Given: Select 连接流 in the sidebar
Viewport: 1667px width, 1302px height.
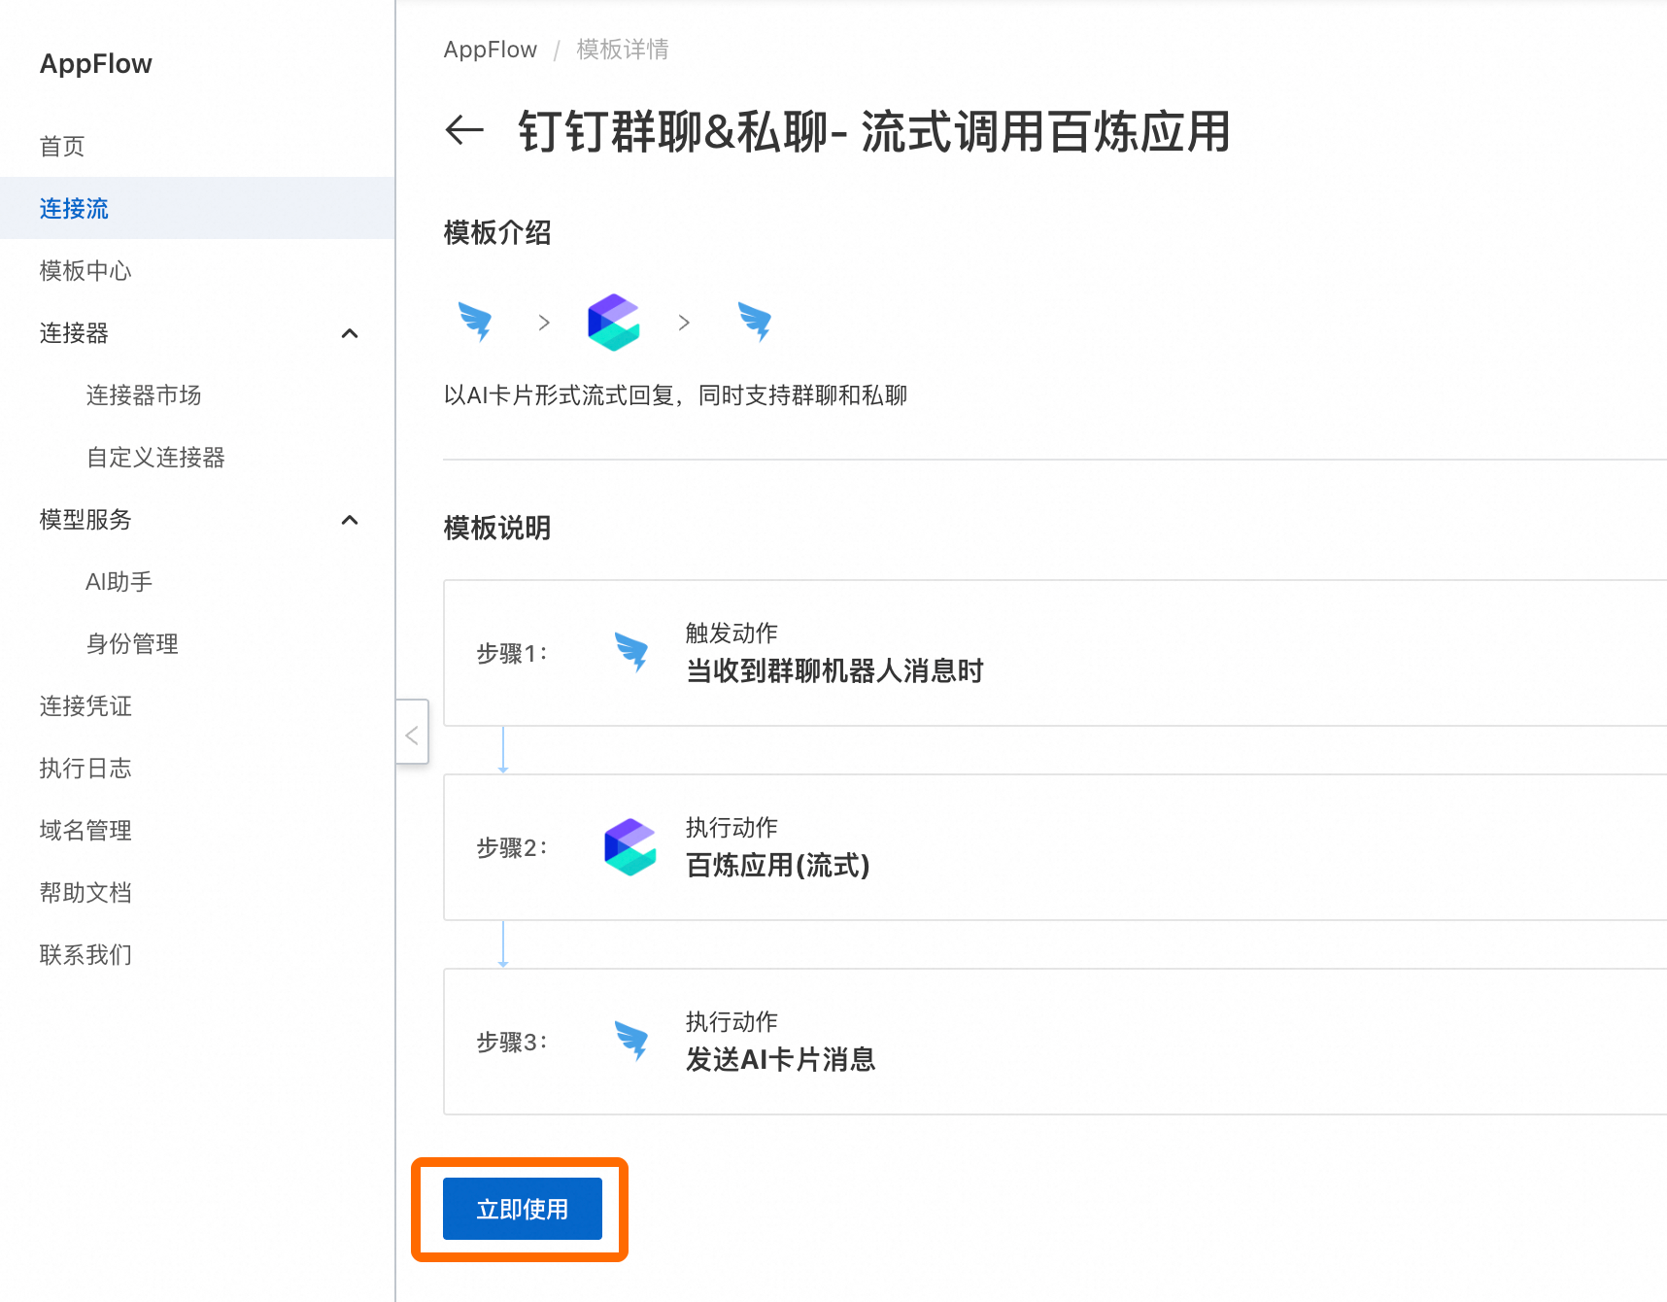Looking at the screenshot, I should tap(197, 208).
